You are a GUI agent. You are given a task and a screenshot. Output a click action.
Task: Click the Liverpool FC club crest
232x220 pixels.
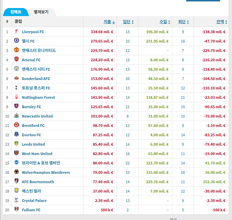(x=16, y=31)
